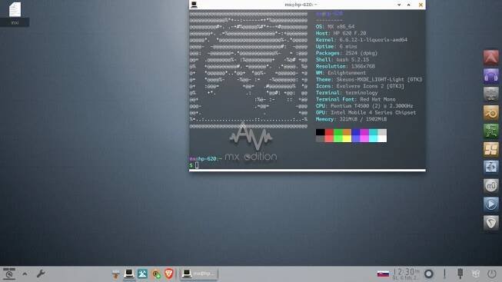Click the circle indicator beside the clock
Screen dimensions: 502x282
[x=429, y=274]
